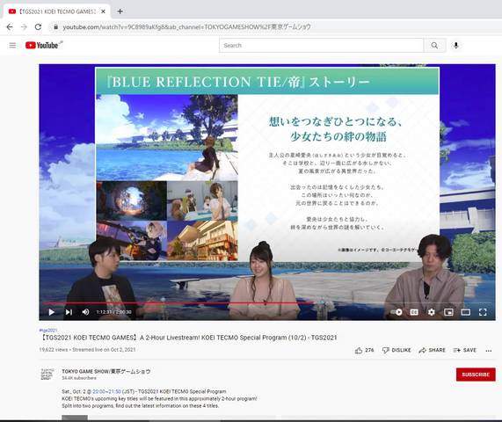The width and height of the screenshot is (502, 422).
Task: Open the YouTube hamburger guide menu
Action: pos(12,46)
